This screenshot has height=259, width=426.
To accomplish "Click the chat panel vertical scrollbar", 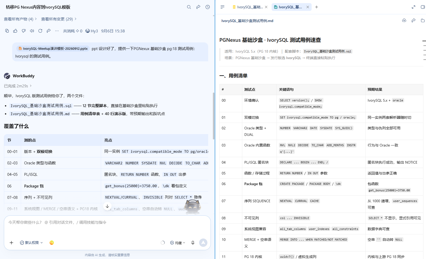I will click(x=214, y=116).
